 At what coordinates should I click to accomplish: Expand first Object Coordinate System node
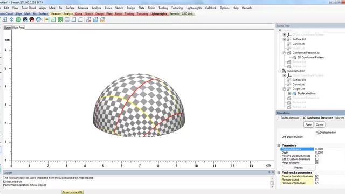point(284,34)
